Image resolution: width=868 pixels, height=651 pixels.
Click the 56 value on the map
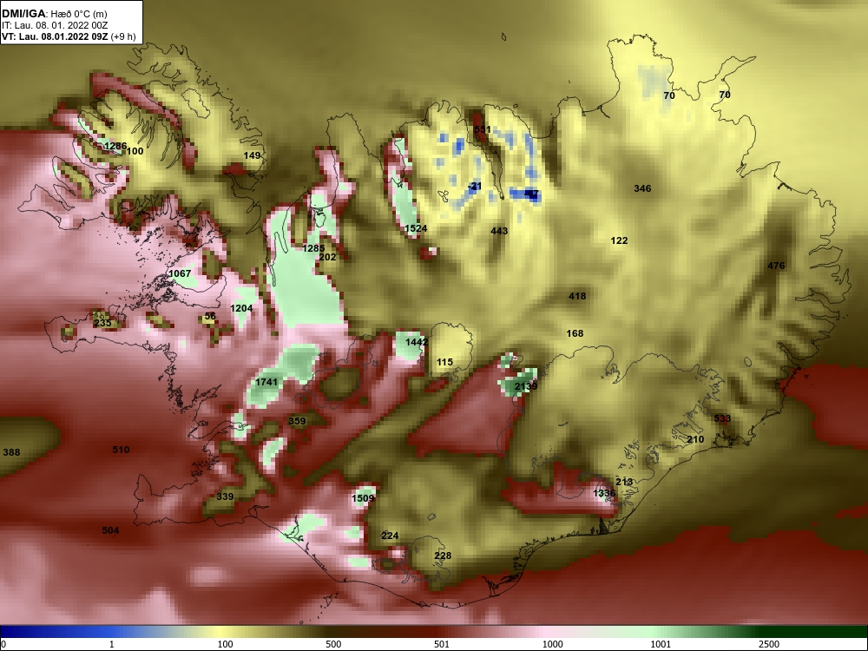[210, 317]
